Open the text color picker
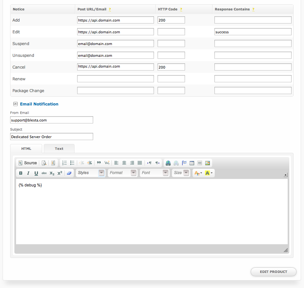 (198, 173)
